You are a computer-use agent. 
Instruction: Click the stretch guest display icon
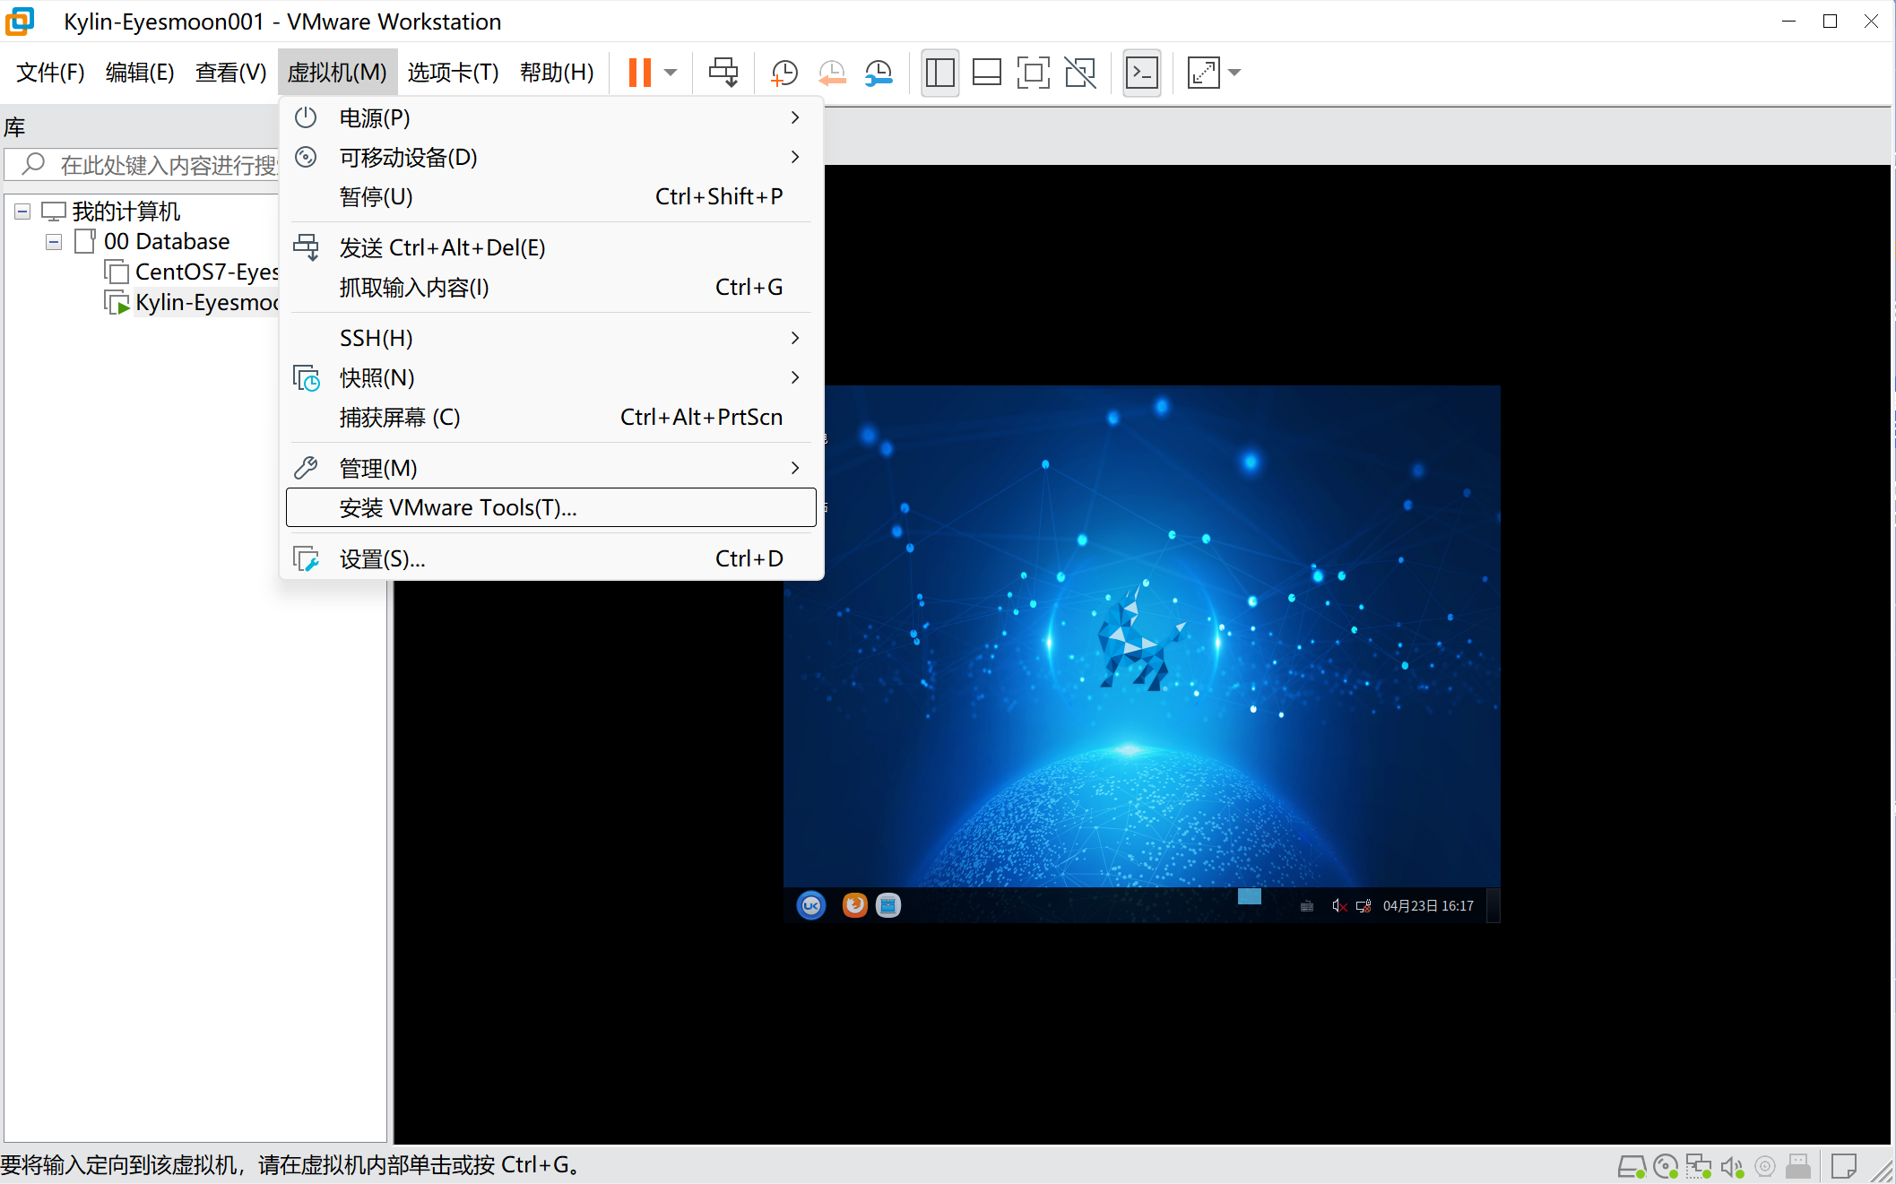point(1203,73)
